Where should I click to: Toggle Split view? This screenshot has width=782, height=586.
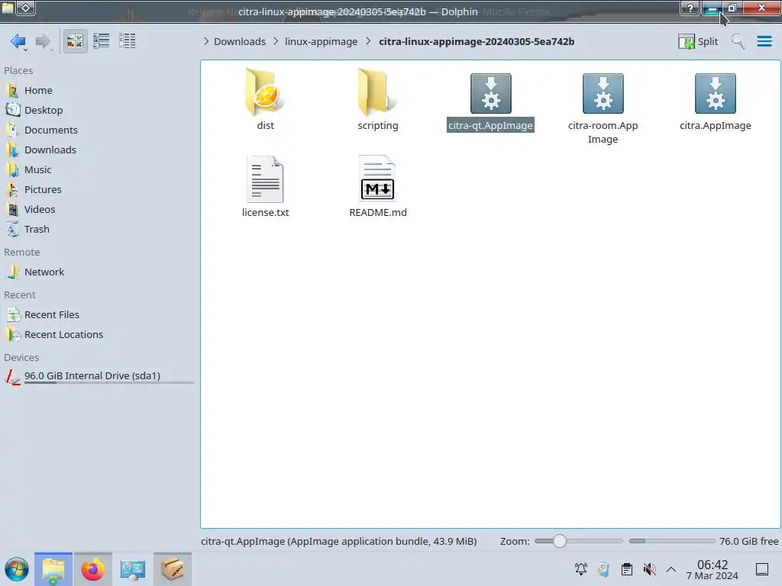tap(698, 41)
